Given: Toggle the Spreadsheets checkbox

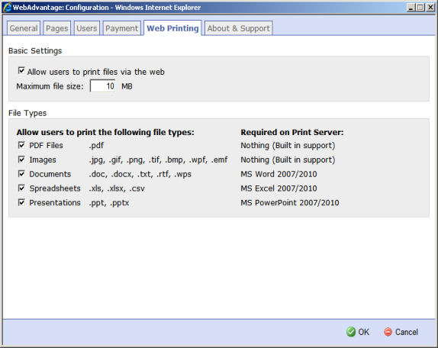Looking at the screenshot, I should point(21,188).
